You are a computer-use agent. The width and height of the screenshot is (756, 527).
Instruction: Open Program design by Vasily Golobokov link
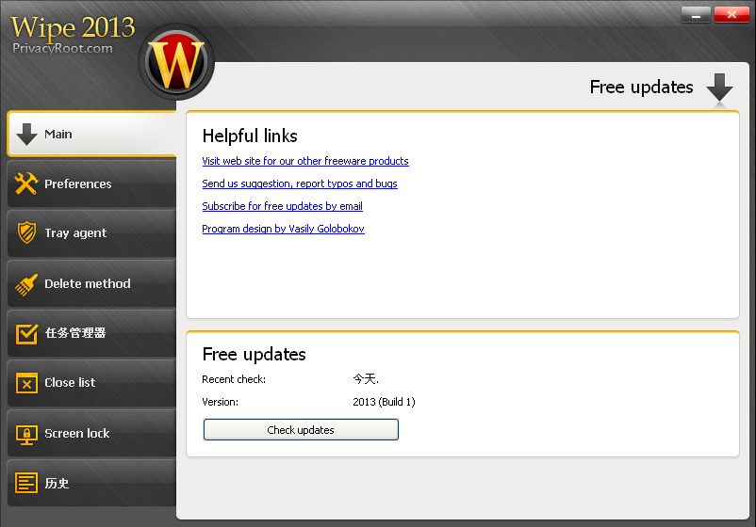(x=283, y=229)
